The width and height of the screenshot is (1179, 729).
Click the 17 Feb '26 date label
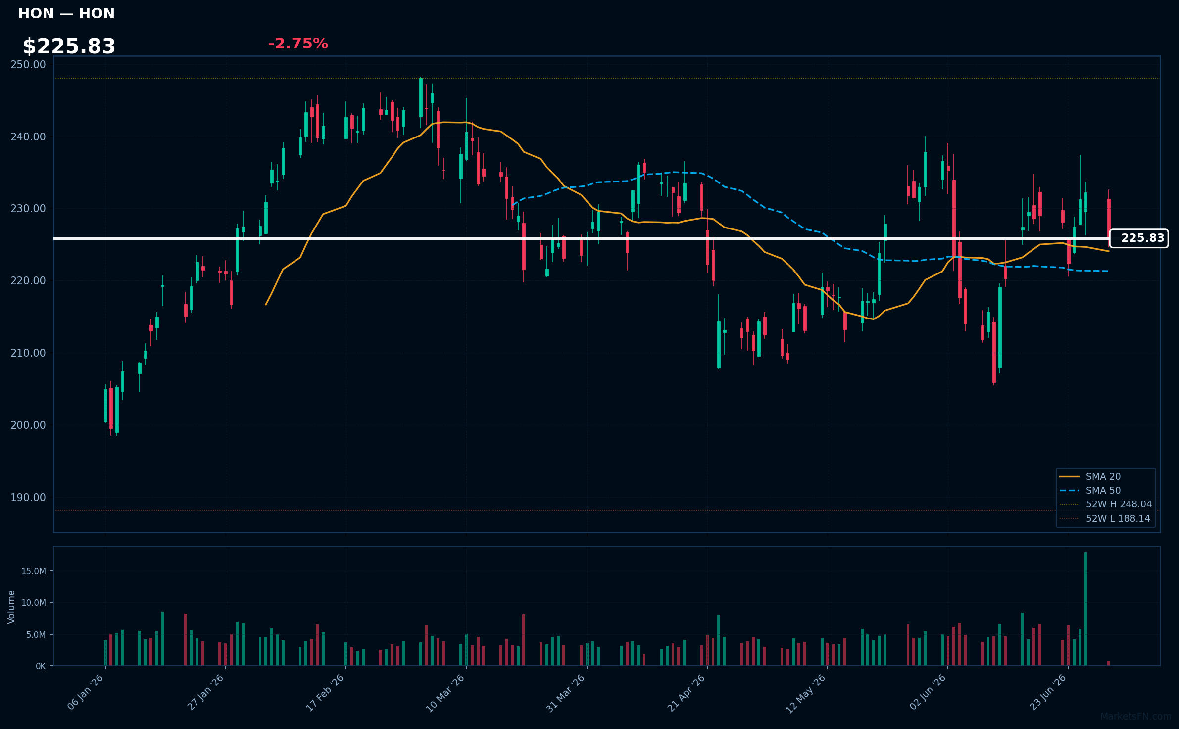pyautogui.click(x=325, y=693)
